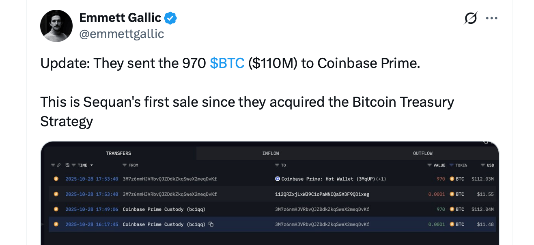Toggle the active TOKEN column filter
This screenshot has height=245, width=534.
point(451,165)
